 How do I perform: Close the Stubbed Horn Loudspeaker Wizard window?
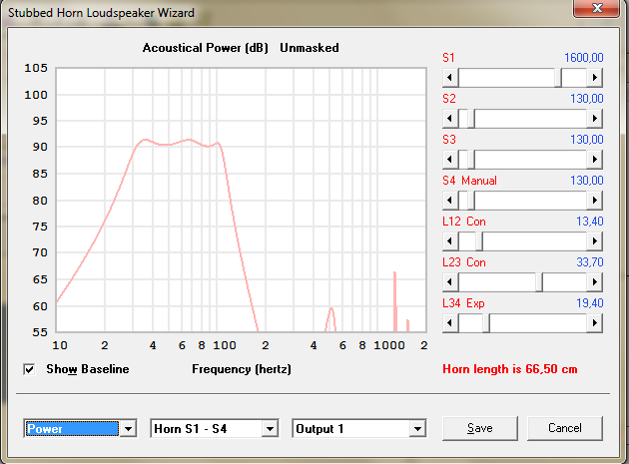click(597, 8)
